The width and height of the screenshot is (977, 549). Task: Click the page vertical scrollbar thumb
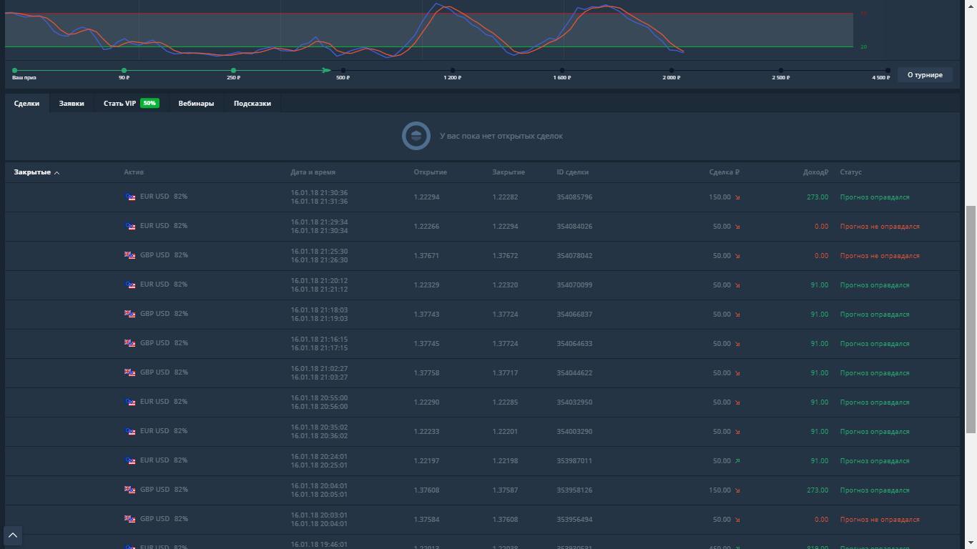point(971,319)
